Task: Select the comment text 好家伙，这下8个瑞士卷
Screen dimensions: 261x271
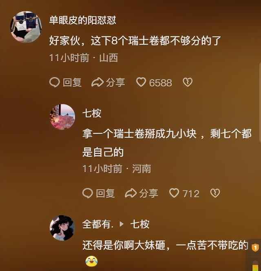Action: tap(101, 41)
